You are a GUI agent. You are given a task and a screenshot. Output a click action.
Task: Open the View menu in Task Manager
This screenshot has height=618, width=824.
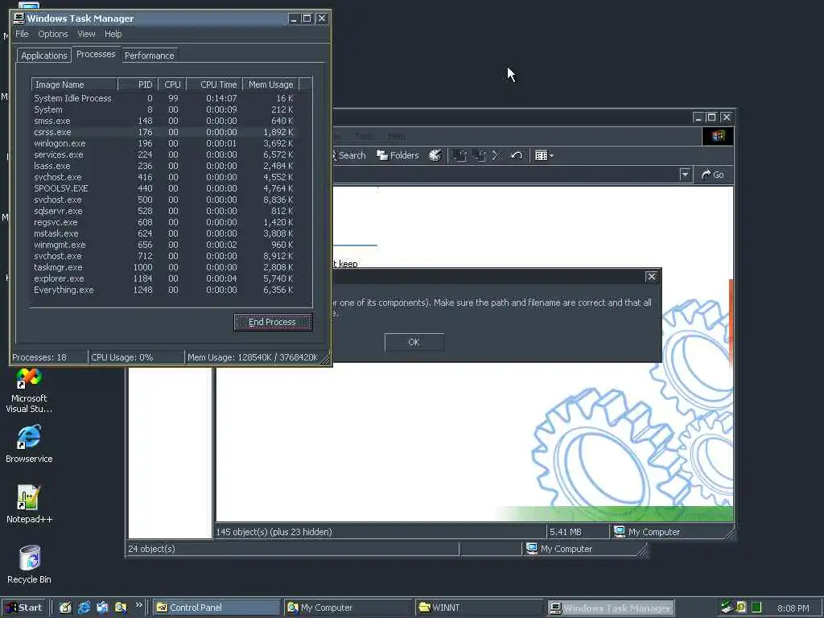pyautogui.click(x=86, y=34)
